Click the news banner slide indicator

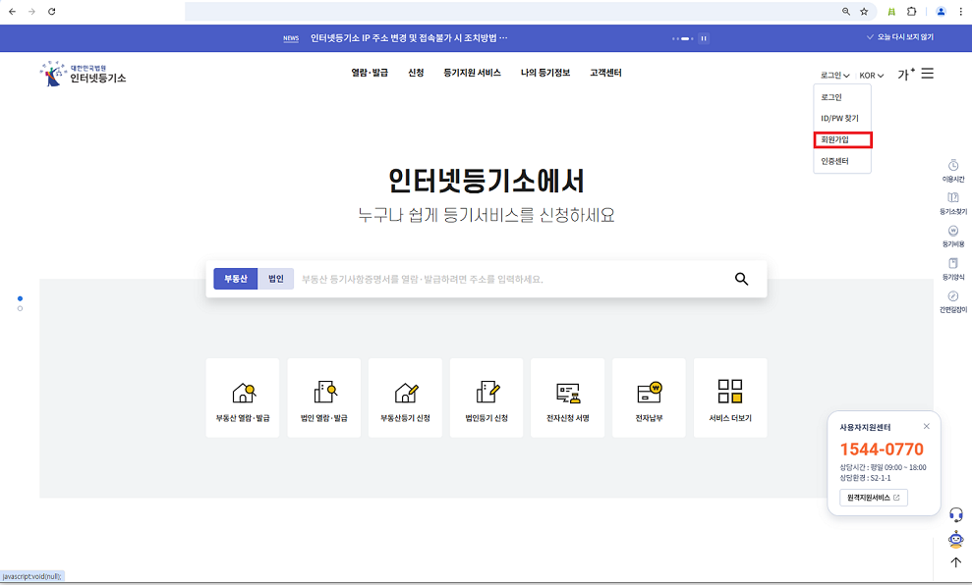coord(682,38)
